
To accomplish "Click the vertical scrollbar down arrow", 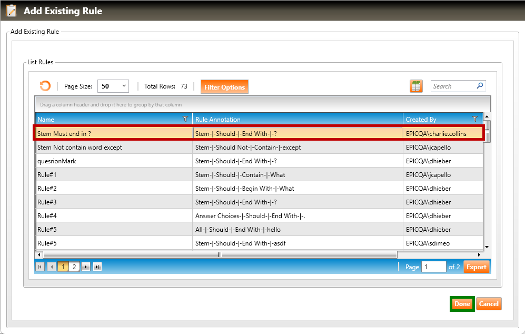I will click(487, 247).
